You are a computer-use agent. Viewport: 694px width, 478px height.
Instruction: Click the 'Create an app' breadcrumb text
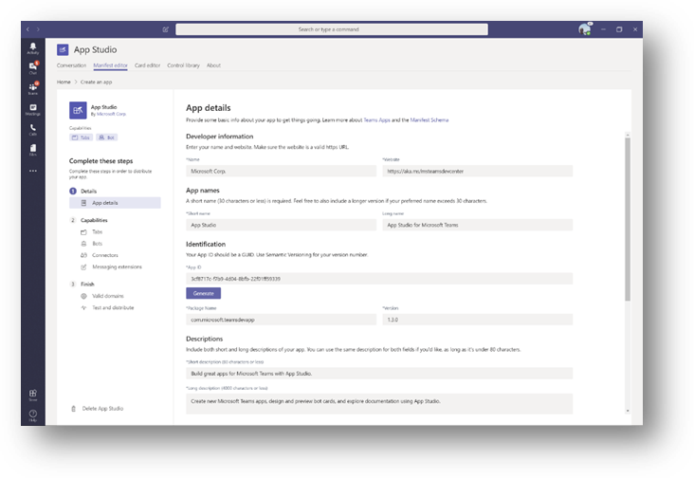click(96, 82)
